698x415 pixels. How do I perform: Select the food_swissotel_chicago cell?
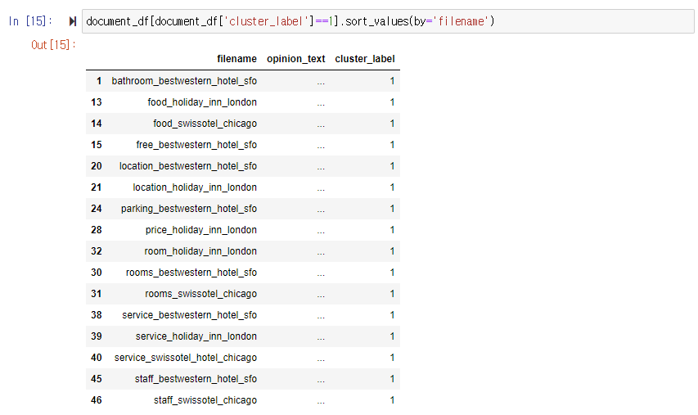(205, 124)
